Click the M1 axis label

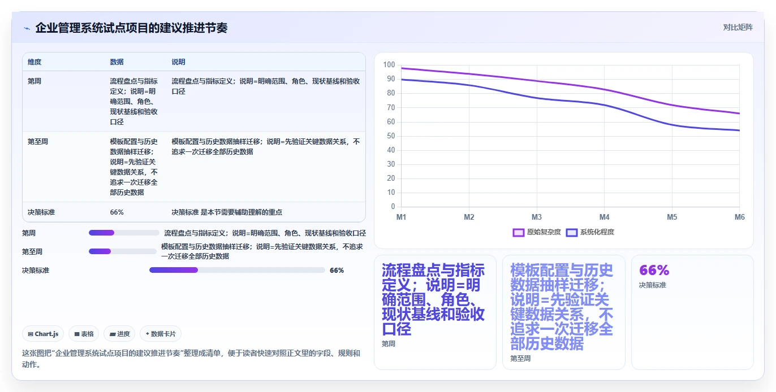pyautogui.click(x=401, y=217)
